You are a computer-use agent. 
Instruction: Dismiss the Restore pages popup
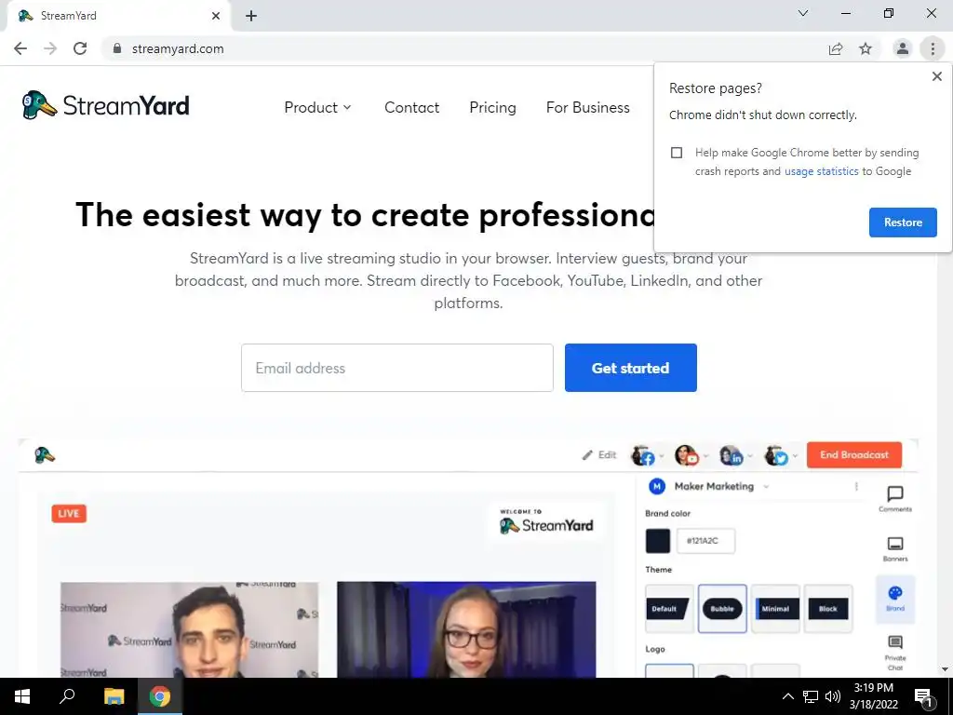click(936, 76)
